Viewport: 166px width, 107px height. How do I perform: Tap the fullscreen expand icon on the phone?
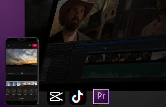tap(30, 45)
